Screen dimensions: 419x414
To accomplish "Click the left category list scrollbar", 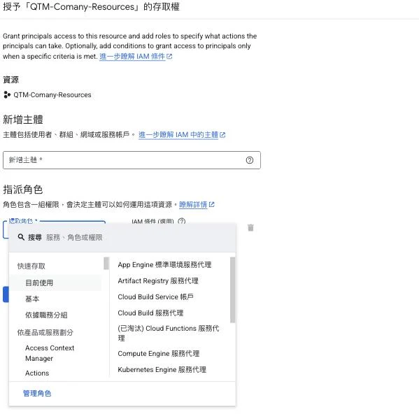I will [106, 264].
